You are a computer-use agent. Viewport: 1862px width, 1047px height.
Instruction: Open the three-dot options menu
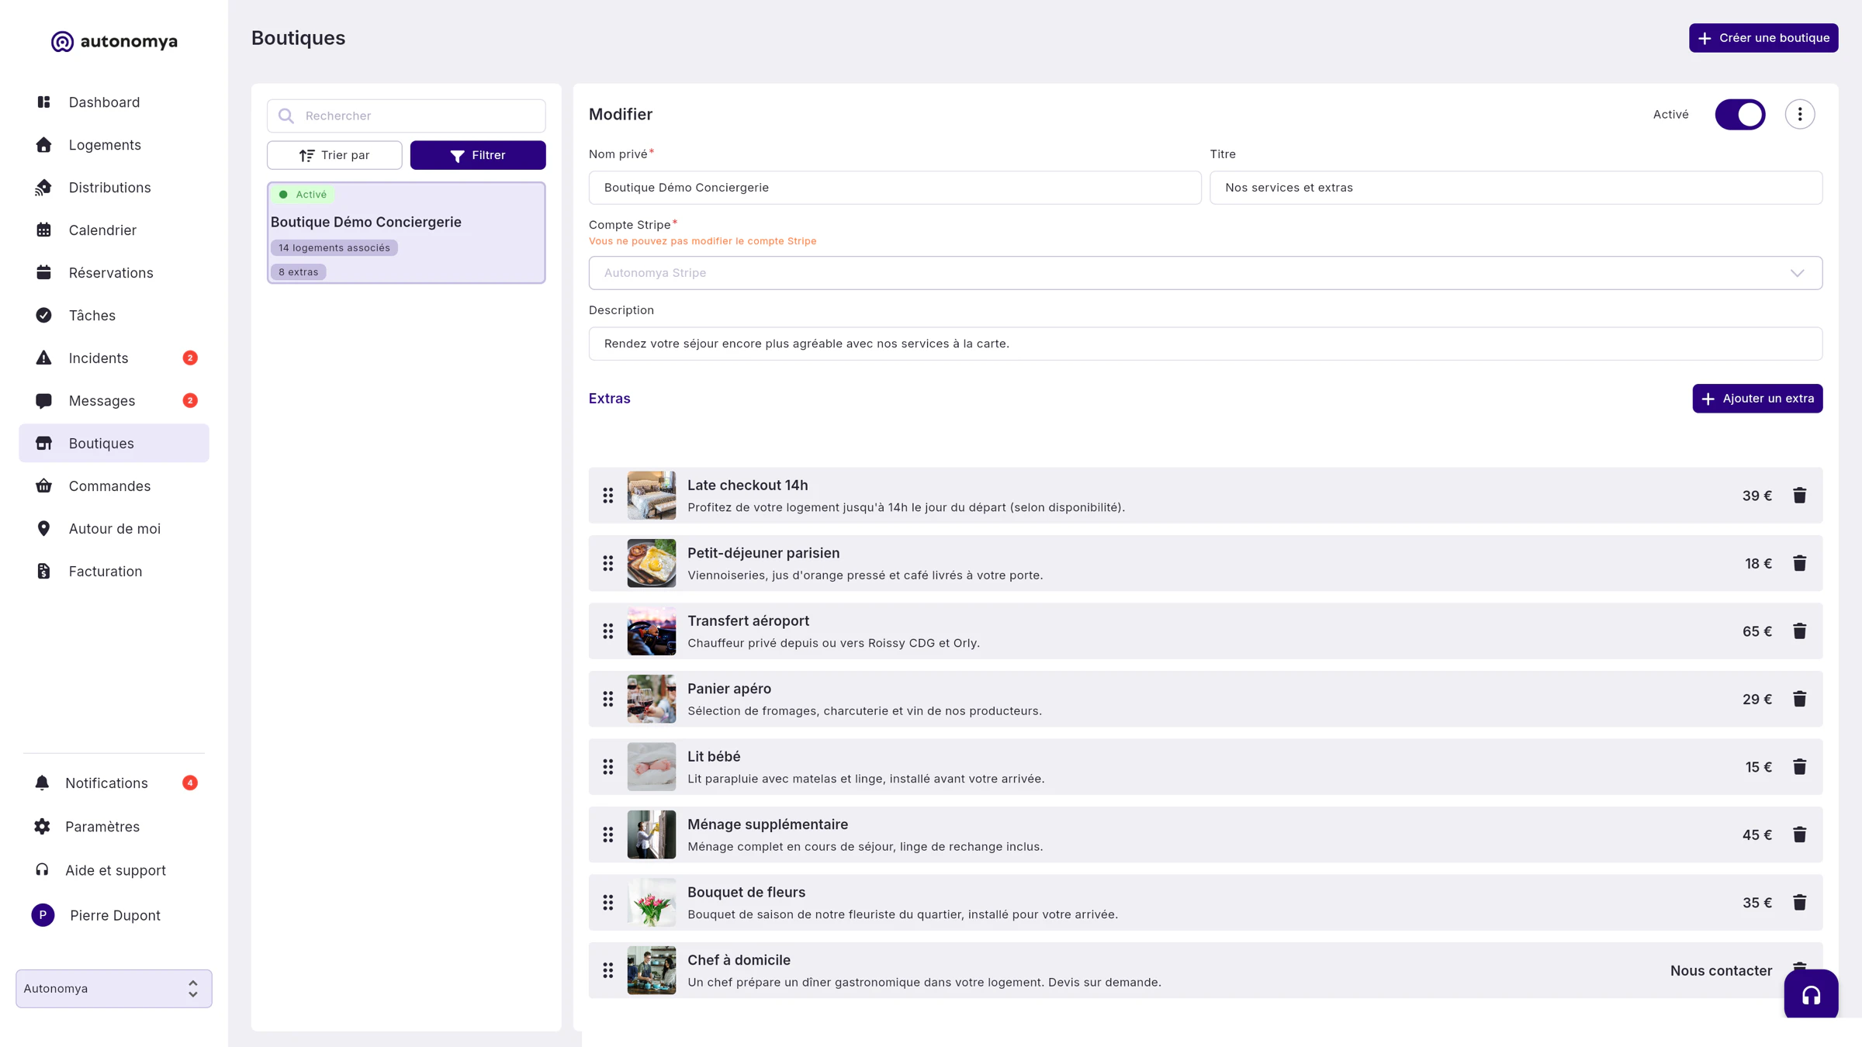(1800, 114)
